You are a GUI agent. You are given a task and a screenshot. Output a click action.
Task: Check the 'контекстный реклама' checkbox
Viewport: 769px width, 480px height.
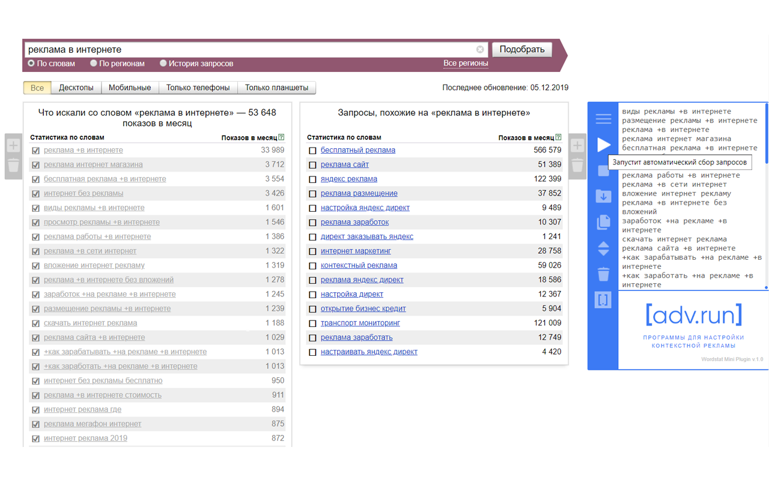[x=312, y=266]
